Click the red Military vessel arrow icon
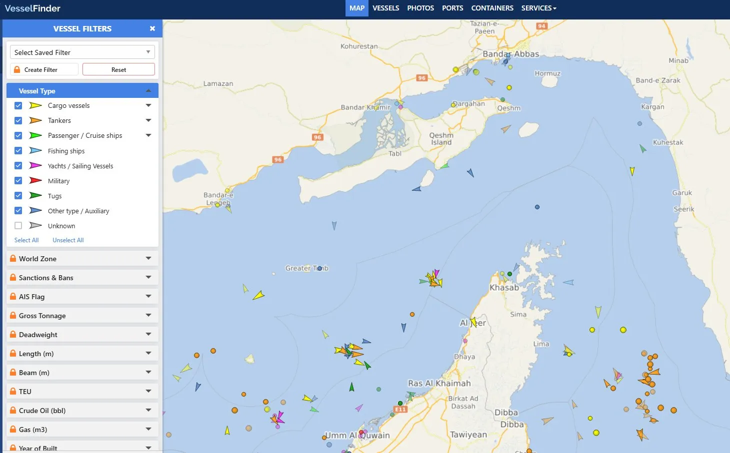This screenshot has width=730, height=453. (x=34, y=180)
